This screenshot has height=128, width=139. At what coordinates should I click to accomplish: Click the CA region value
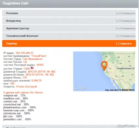point(25,62)
